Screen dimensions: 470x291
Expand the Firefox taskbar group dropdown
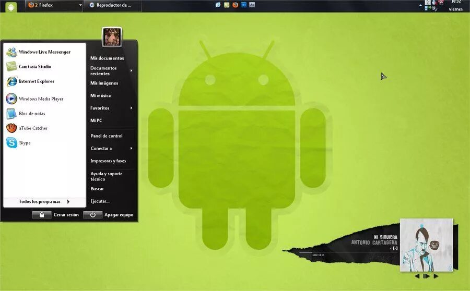click(80, 5)
